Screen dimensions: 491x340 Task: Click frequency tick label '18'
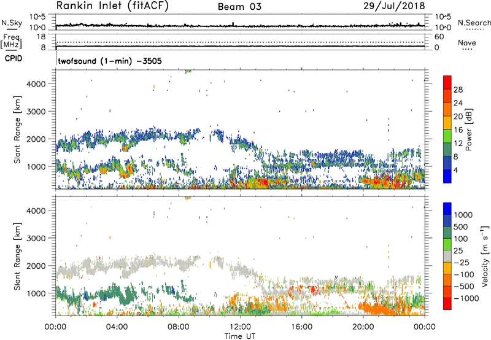pyautogui.click(x=41, y=37)
